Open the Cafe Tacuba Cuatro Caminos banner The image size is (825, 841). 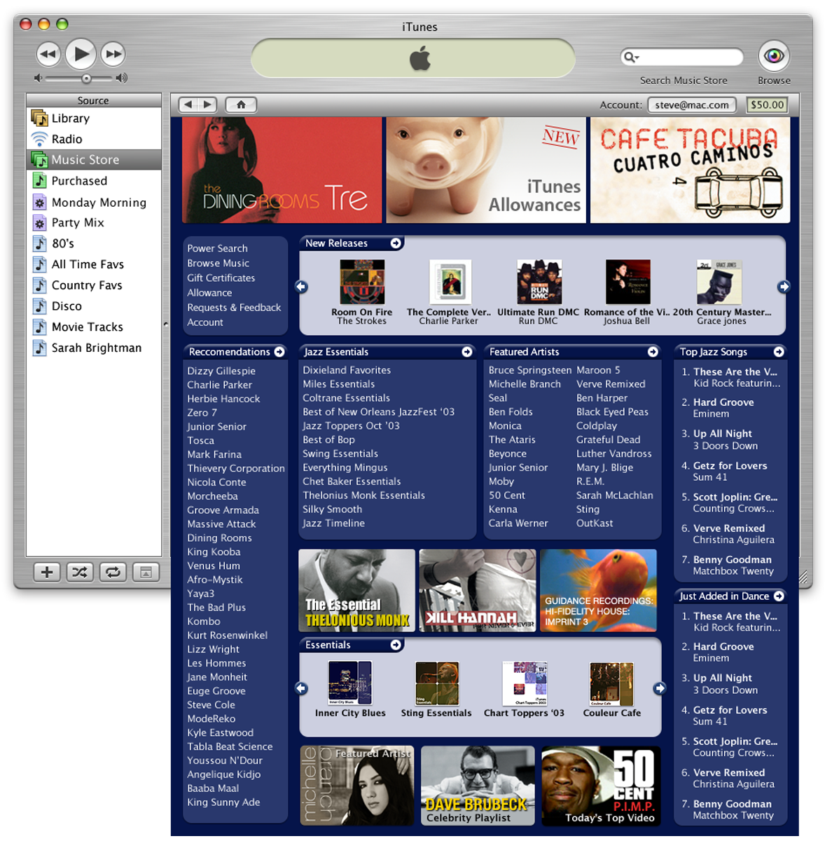[x=690, y=170]
